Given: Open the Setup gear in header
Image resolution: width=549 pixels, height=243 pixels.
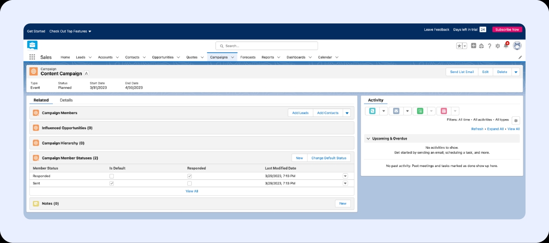Looking at the screenshot, I should click(498, 46).
